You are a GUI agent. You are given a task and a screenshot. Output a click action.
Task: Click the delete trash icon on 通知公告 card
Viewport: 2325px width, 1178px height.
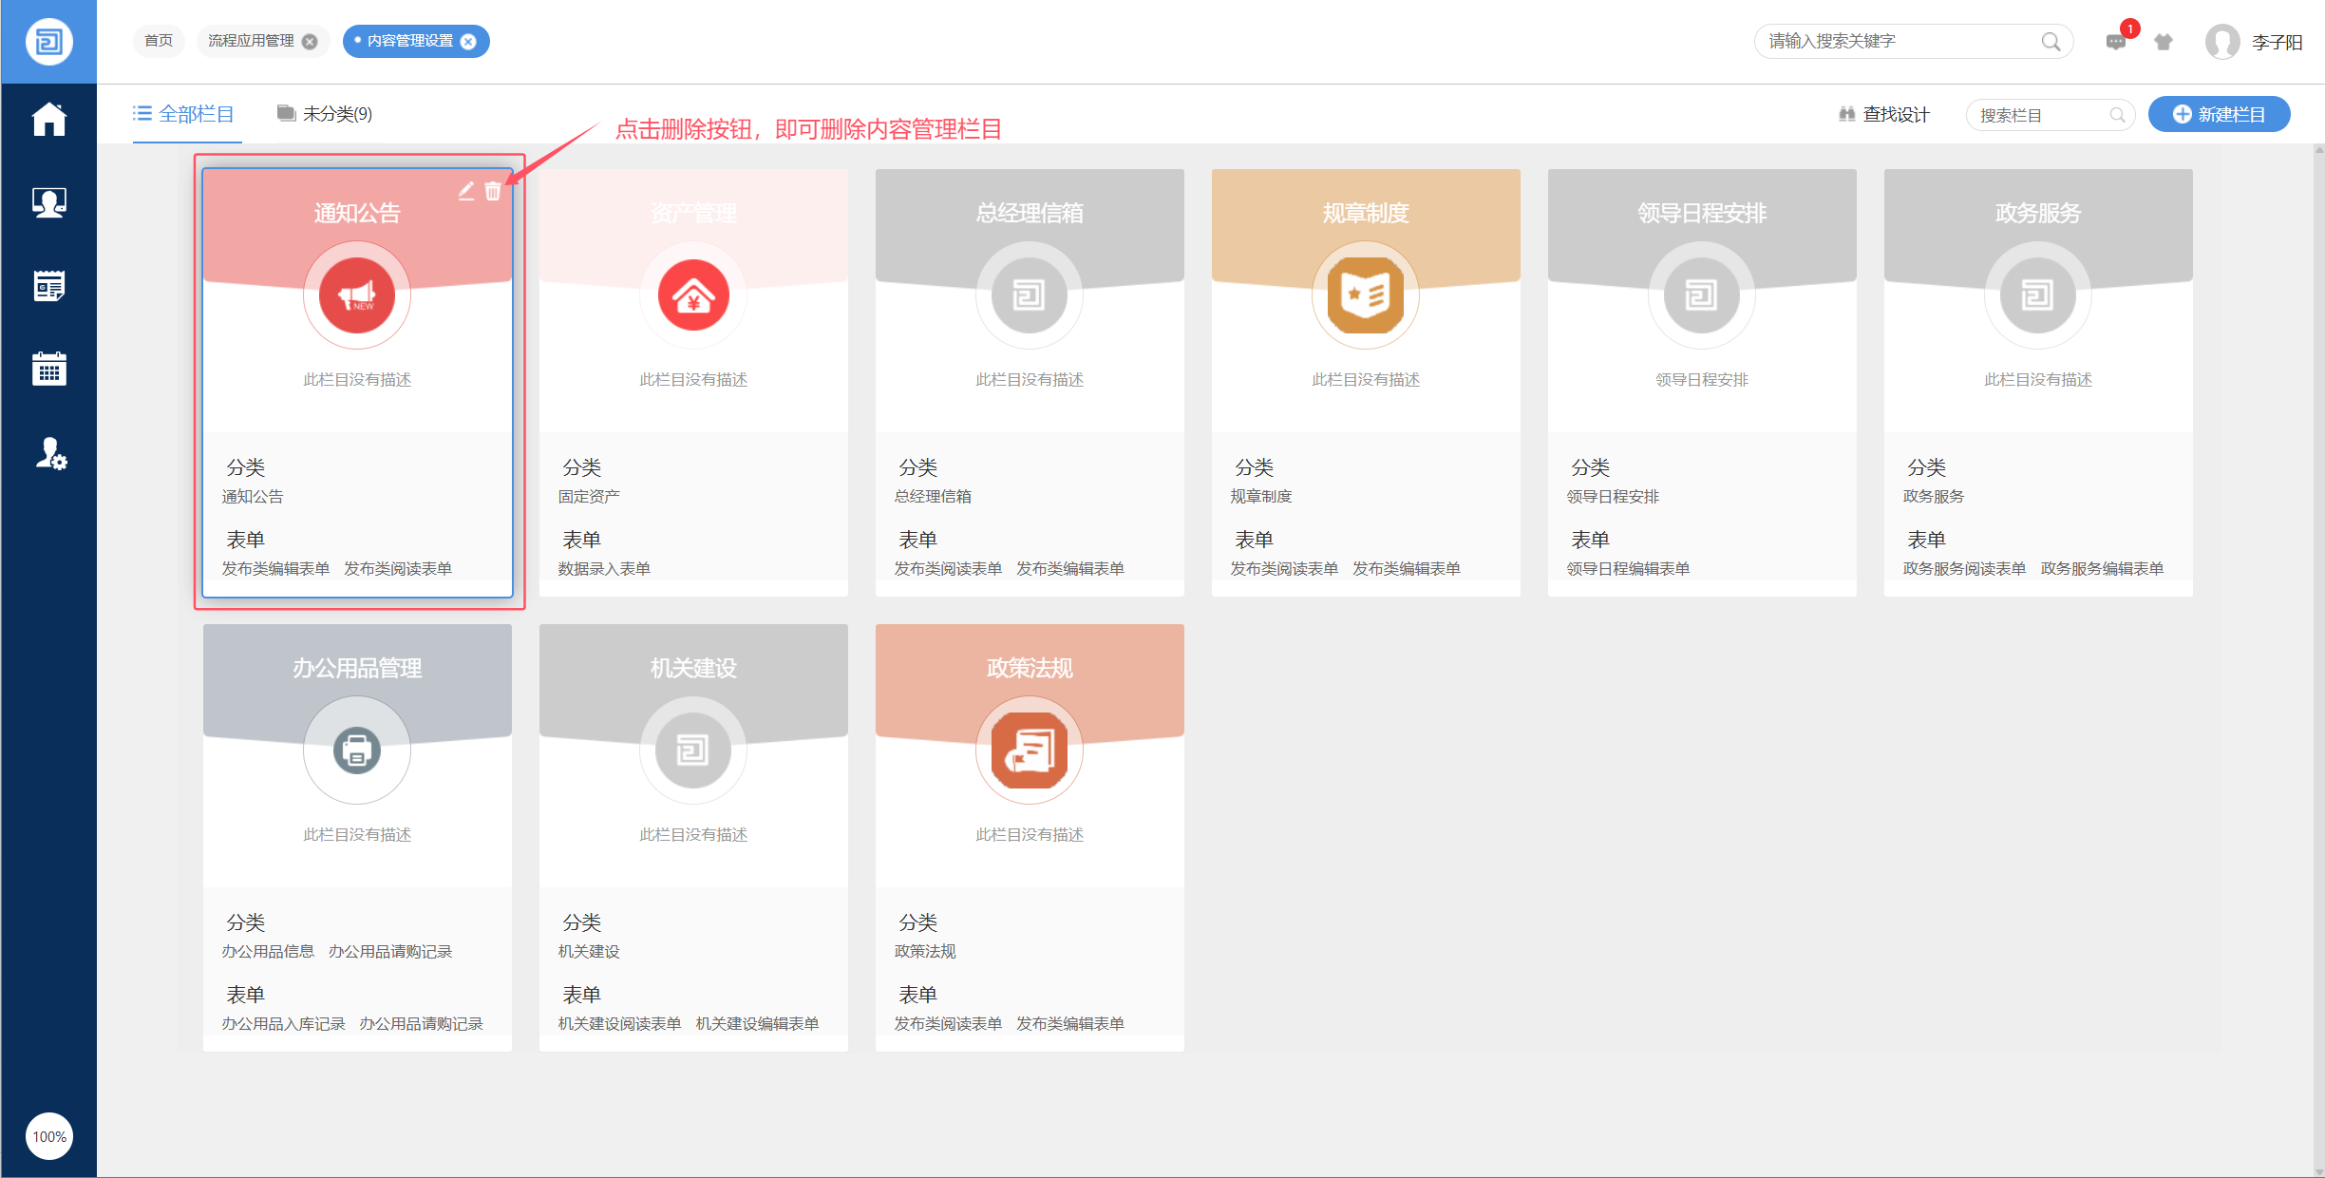(493, 192)
